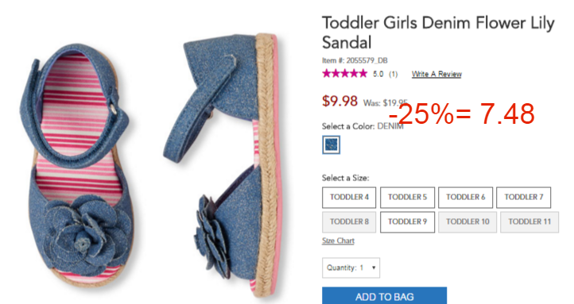The height and width of the screenshot is (304, 574).
Task: Choose the Toddler 11 size box
Action: 529,221
